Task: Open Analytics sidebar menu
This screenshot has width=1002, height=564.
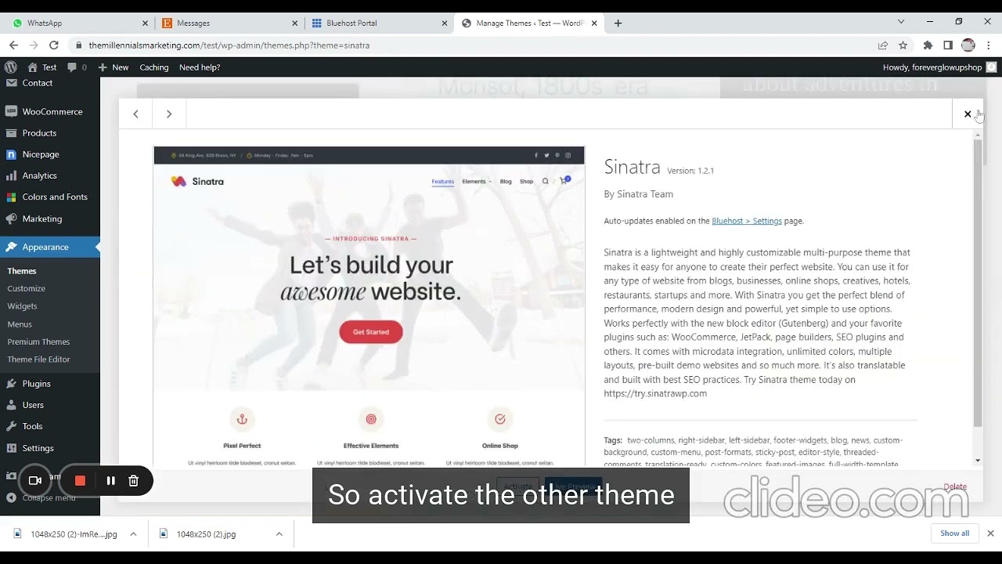Action: [50, 175]
